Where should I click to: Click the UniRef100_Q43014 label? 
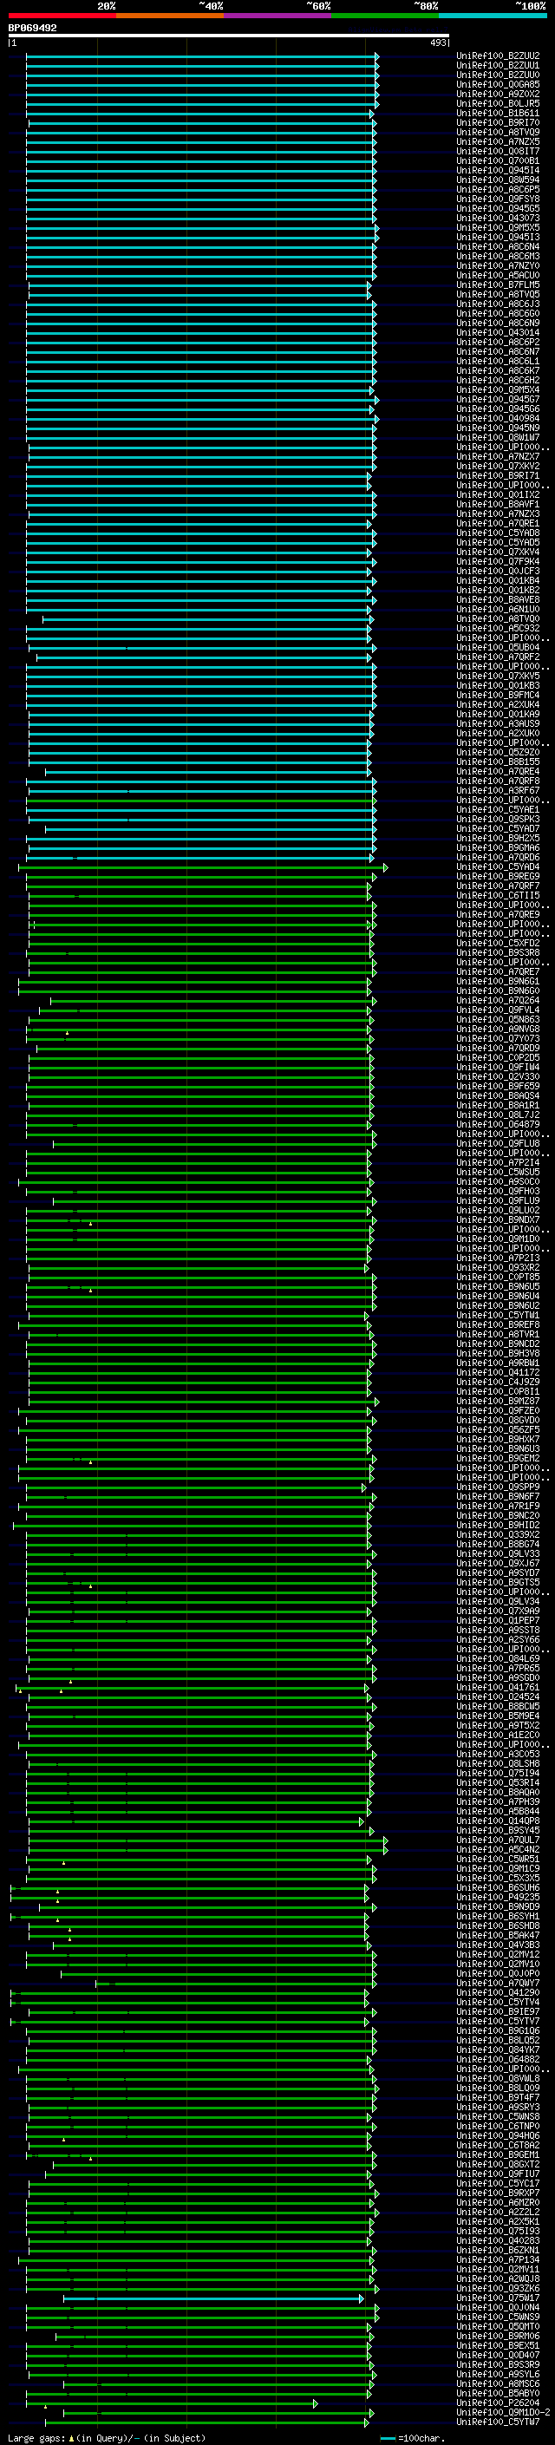pyautogui.click(x=498, y=332)
